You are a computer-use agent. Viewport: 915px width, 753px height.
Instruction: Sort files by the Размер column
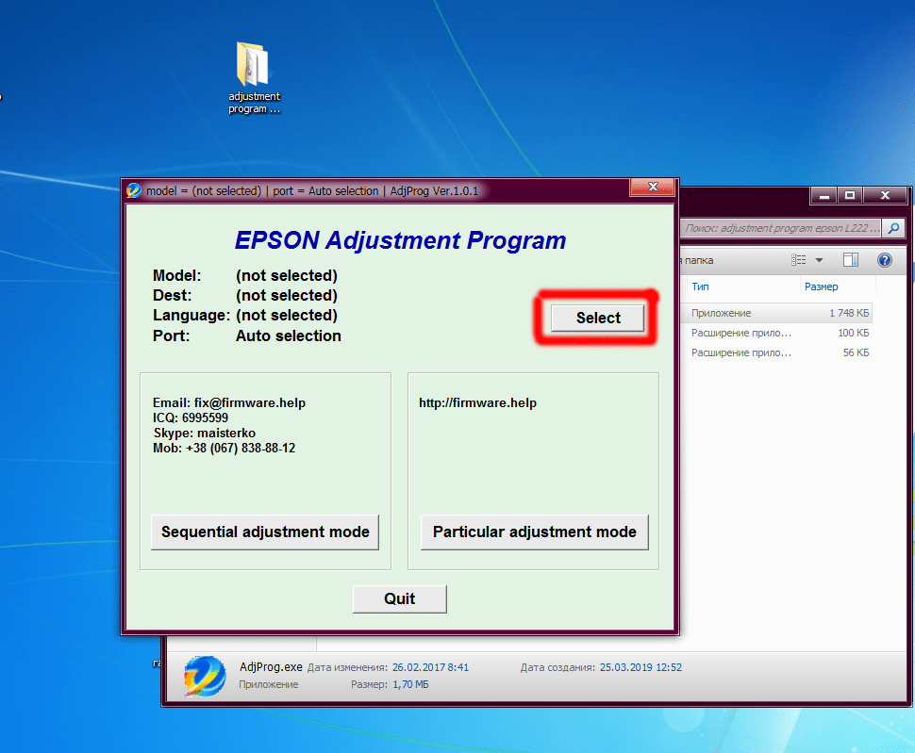820,286
